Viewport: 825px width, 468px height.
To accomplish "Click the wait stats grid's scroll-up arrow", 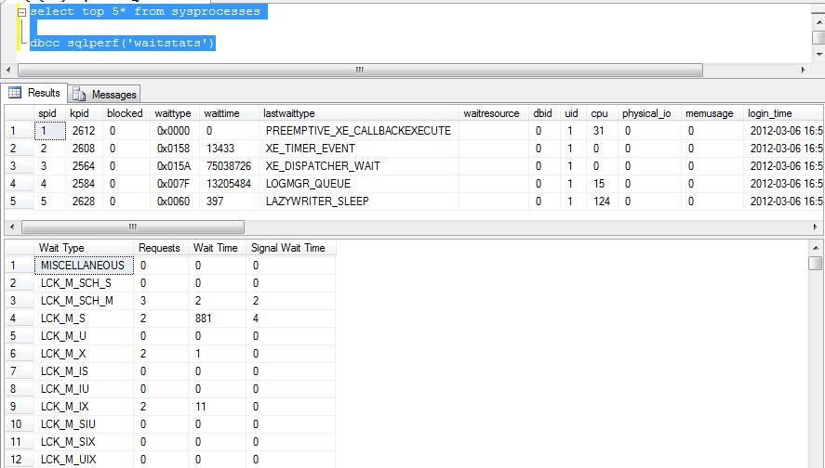I will coord(816,247).
